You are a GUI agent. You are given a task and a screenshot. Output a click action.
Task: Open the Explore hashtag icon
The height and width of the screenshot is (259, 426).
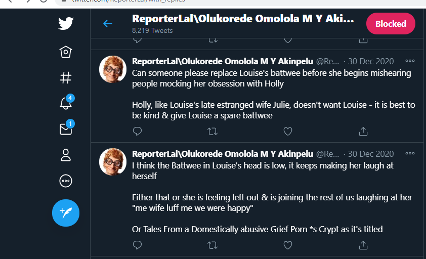coord(66,77)
